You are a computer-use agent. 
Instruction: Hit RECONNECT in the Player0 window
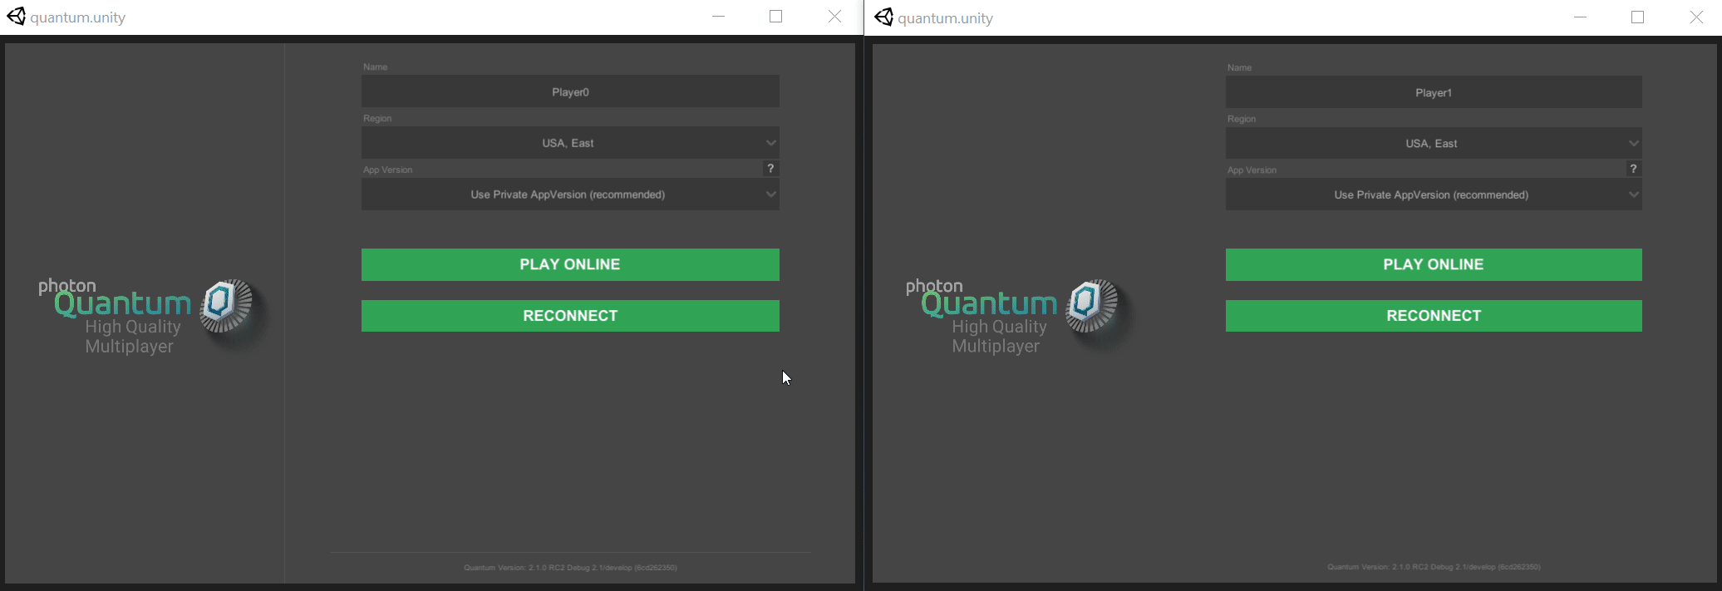click(570, 316)
